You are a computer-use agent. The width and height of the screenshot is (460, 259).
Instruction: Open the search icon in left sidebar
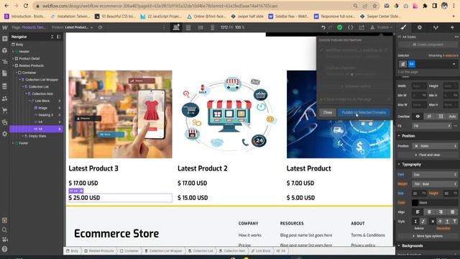[5, 230]
